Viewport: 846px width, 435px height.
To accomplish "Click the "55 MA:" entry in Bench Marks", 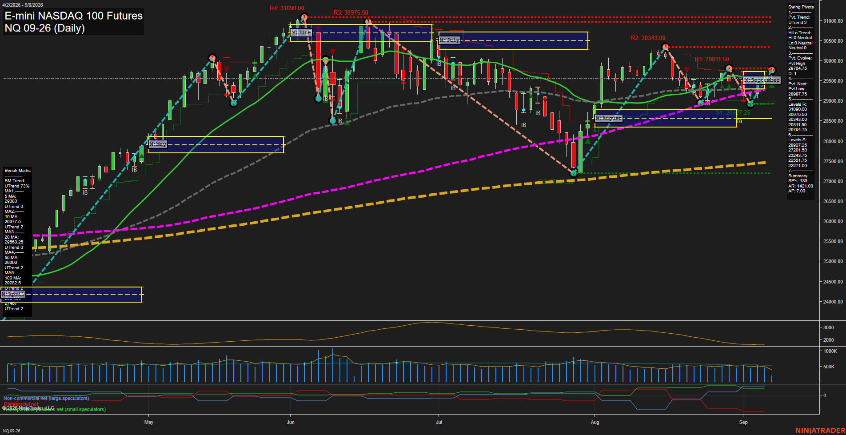I will click(x=11, y=258).
